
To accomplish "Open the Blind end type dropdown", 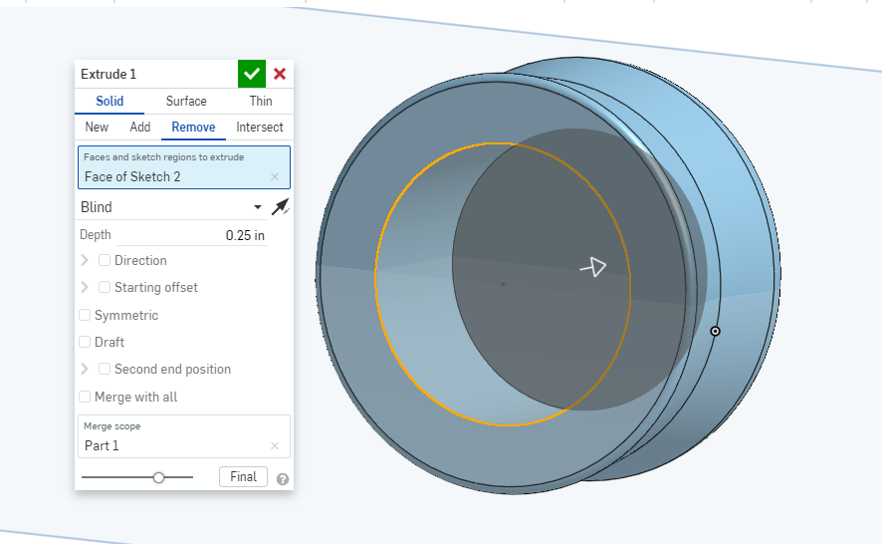I will 171,207.
